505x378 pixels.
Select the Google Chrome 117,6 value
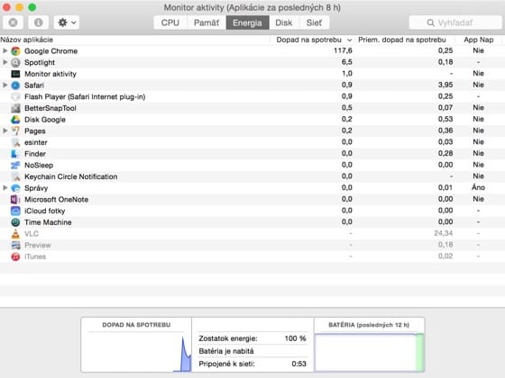[x=343, y=50]
